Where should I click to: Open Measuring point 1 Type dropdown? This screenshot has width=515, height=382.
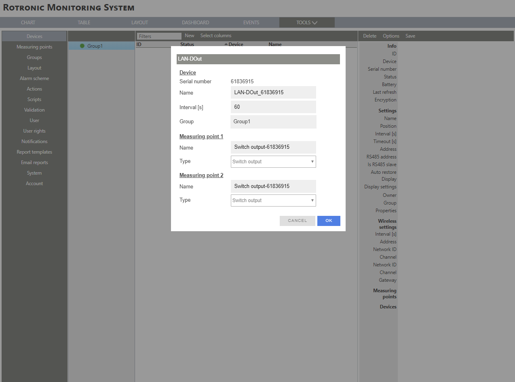(273, 162)
